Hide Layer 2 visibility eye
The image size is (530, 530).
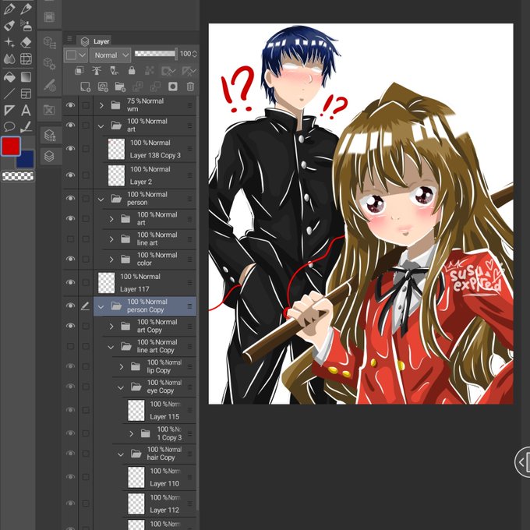(x=70, y=175)
